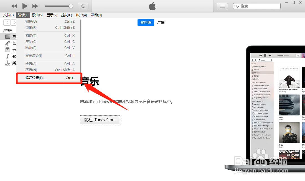Open the Recently Added grid icon in sidebar
The image size is (305, 181).
point(7,36)
